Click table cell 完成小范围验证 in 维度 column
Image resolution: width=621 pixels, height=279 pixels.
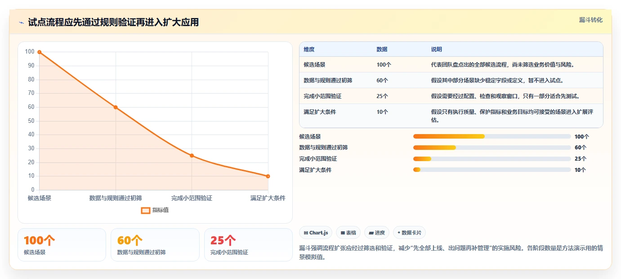tap(322, 96)
